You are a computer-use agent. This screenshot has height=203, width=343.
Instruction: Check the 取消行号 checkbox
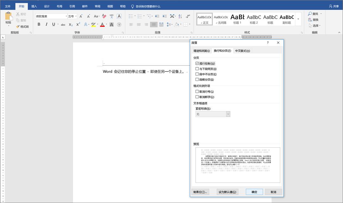197,91
